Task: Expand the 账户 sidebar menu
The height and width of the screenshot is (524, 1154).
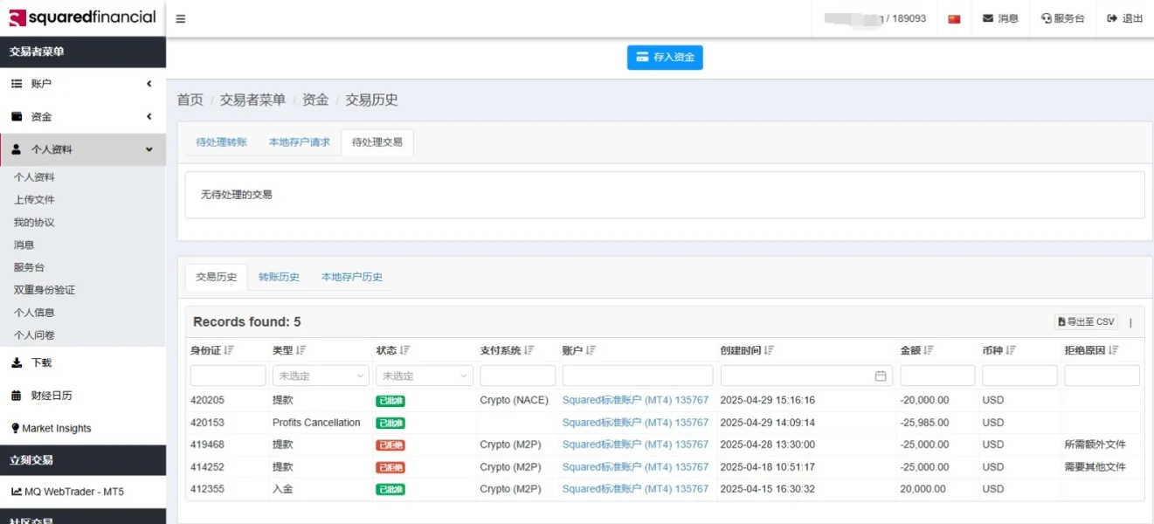Action: click(x=83, y=84)
